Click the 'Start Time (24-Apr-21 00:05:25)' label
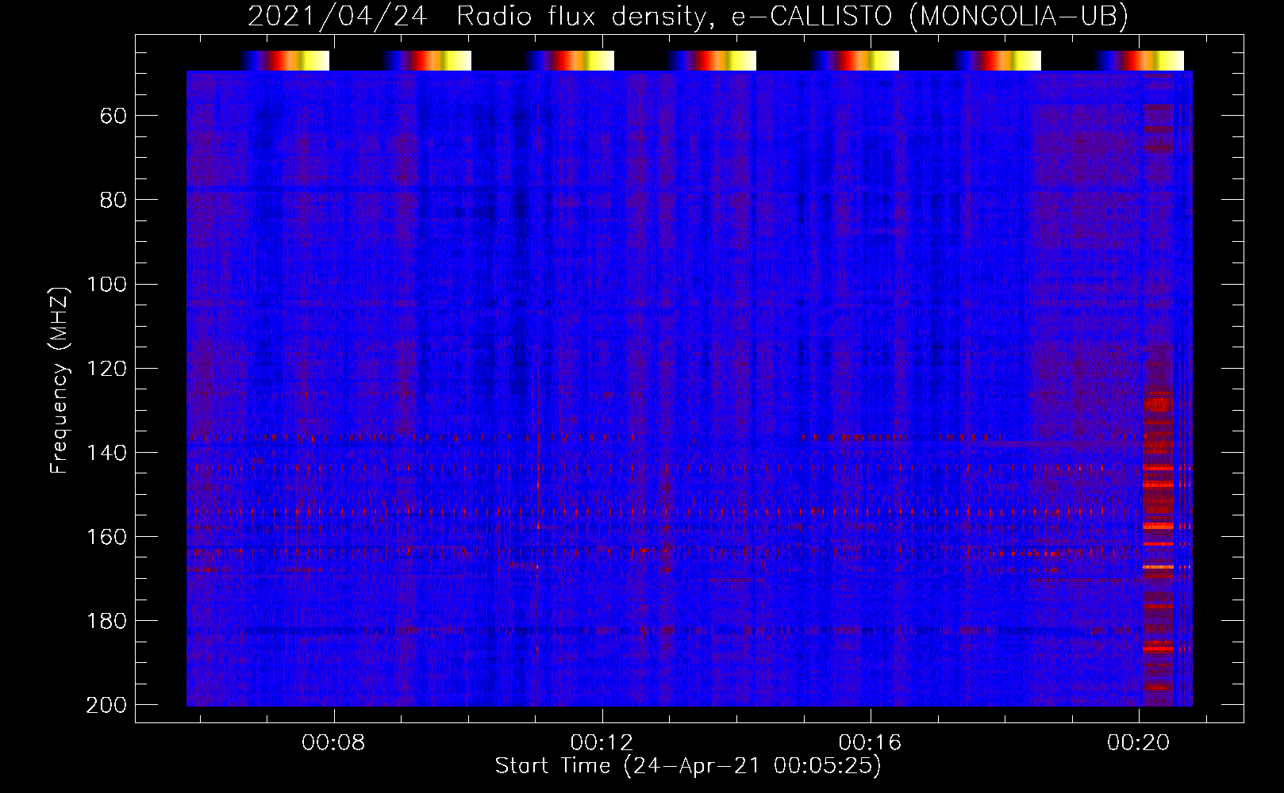The height and width of the screenshot is (793, 1284). tap(688, 766)
